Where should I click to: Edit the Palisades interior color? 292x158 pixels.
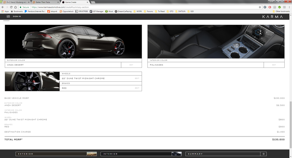coord(274,65)
